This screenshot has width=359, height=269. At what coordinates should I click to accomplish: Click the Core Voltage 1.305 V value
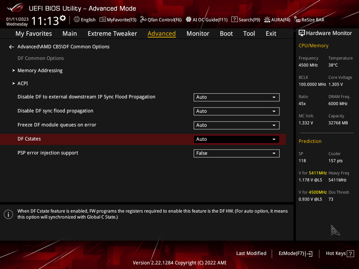[336, 84]
